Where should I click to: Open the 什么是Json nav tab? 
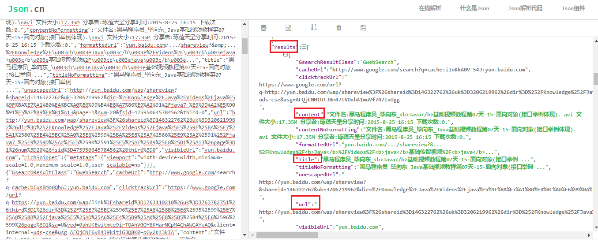(x=474, y=8)
